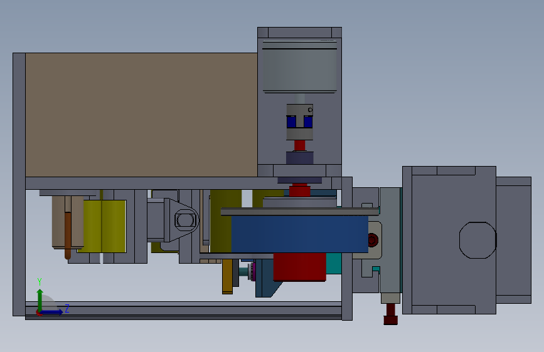The image size is (544, 352).
Task: Select the thin gray plate above the blue block
Action: (300, 212)
